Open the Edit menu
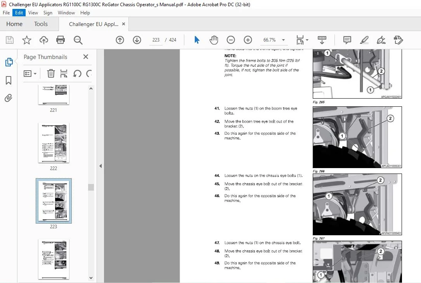This screenshot has height=283, width=421. (x=19, y=13)
